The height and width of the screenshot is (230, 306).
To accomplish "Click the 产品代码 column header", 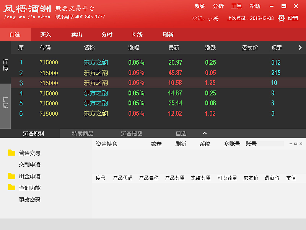I will coord(123,178).
